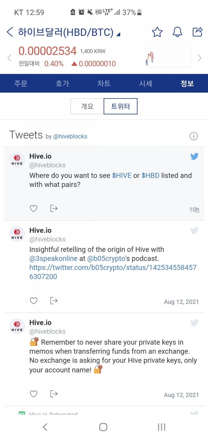Go to next coin with right chevron
Viewport: 208px width, 439px height.
point(199,58)
